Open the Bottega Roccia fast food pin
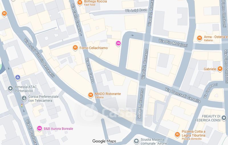Image resolution: width=228 pixels, height=145 pixels. 80,3
